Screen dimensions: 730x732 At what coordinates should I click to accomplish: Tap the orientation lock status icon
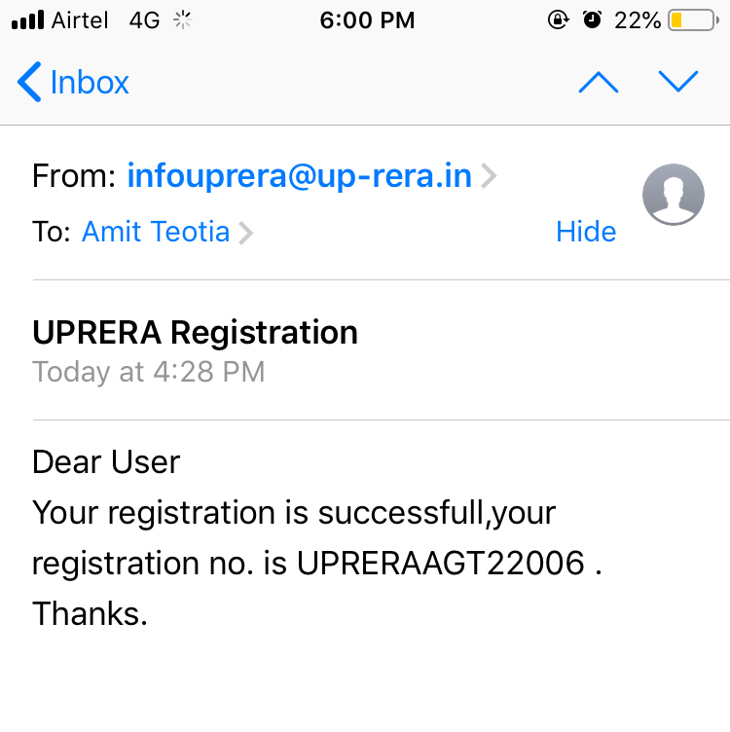coord(559,20)
